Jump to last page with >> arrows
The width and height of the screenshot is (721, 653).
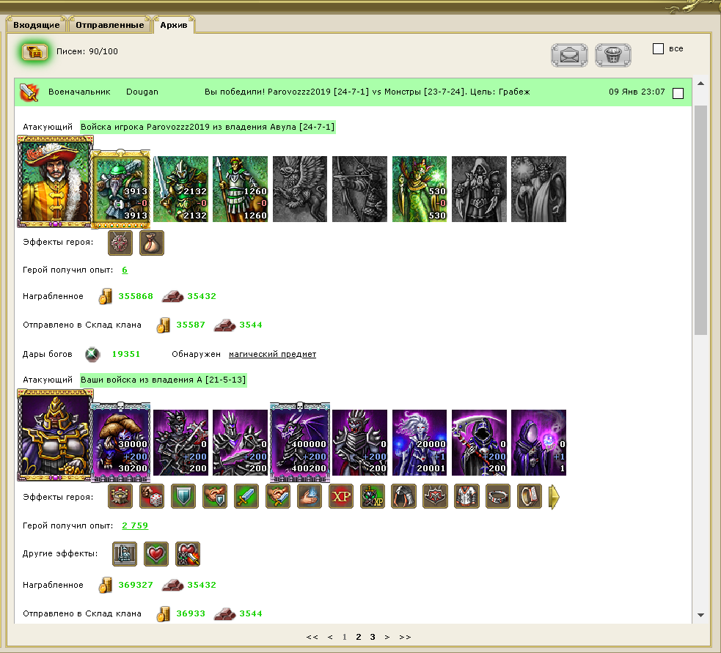point(405,637)
